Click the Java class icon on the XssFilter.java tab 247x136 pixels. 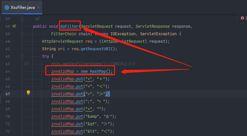tap(7, 8)
